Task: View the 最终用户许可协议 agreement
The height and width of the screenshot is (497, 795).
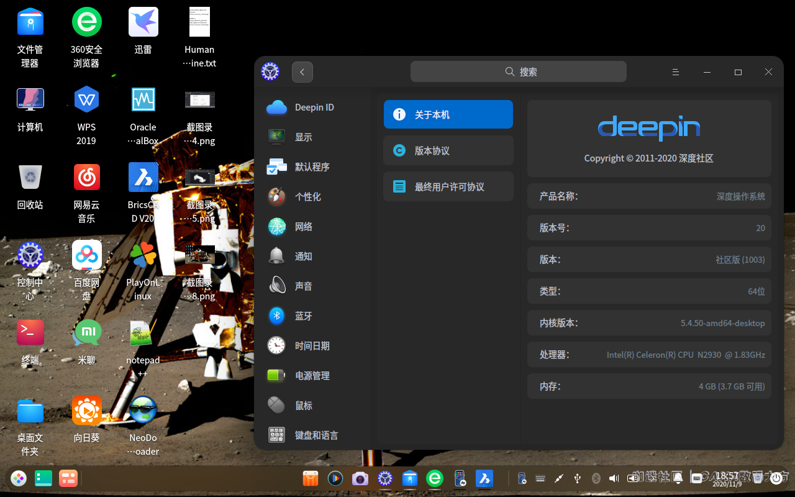Action: pos(448,186)
